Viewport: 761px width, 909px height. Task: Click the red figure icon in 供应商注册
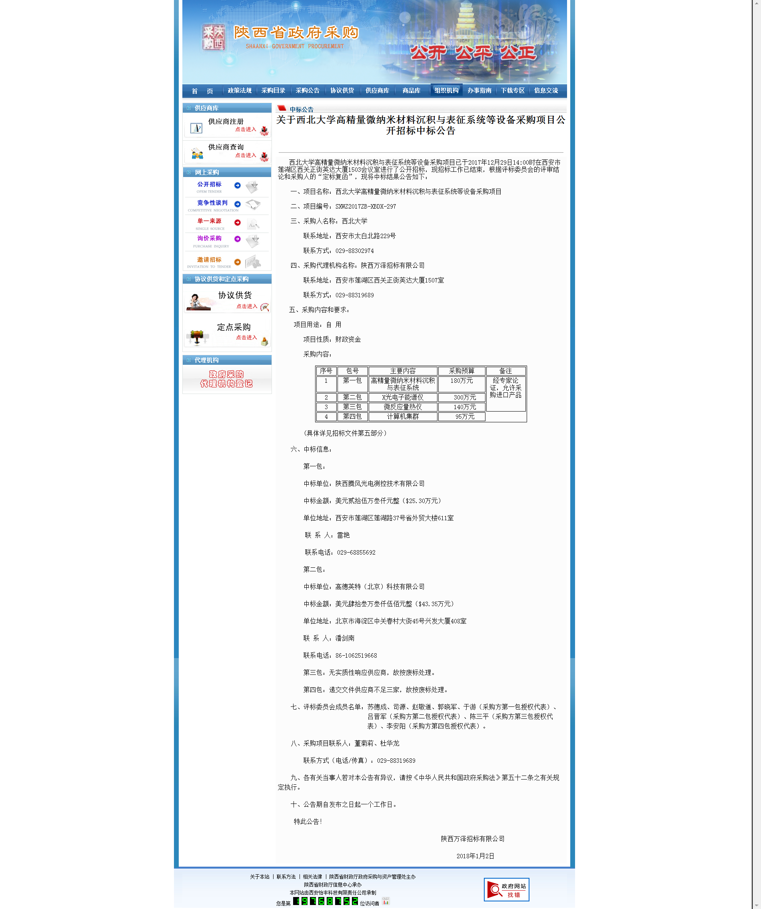coord(264,131)
